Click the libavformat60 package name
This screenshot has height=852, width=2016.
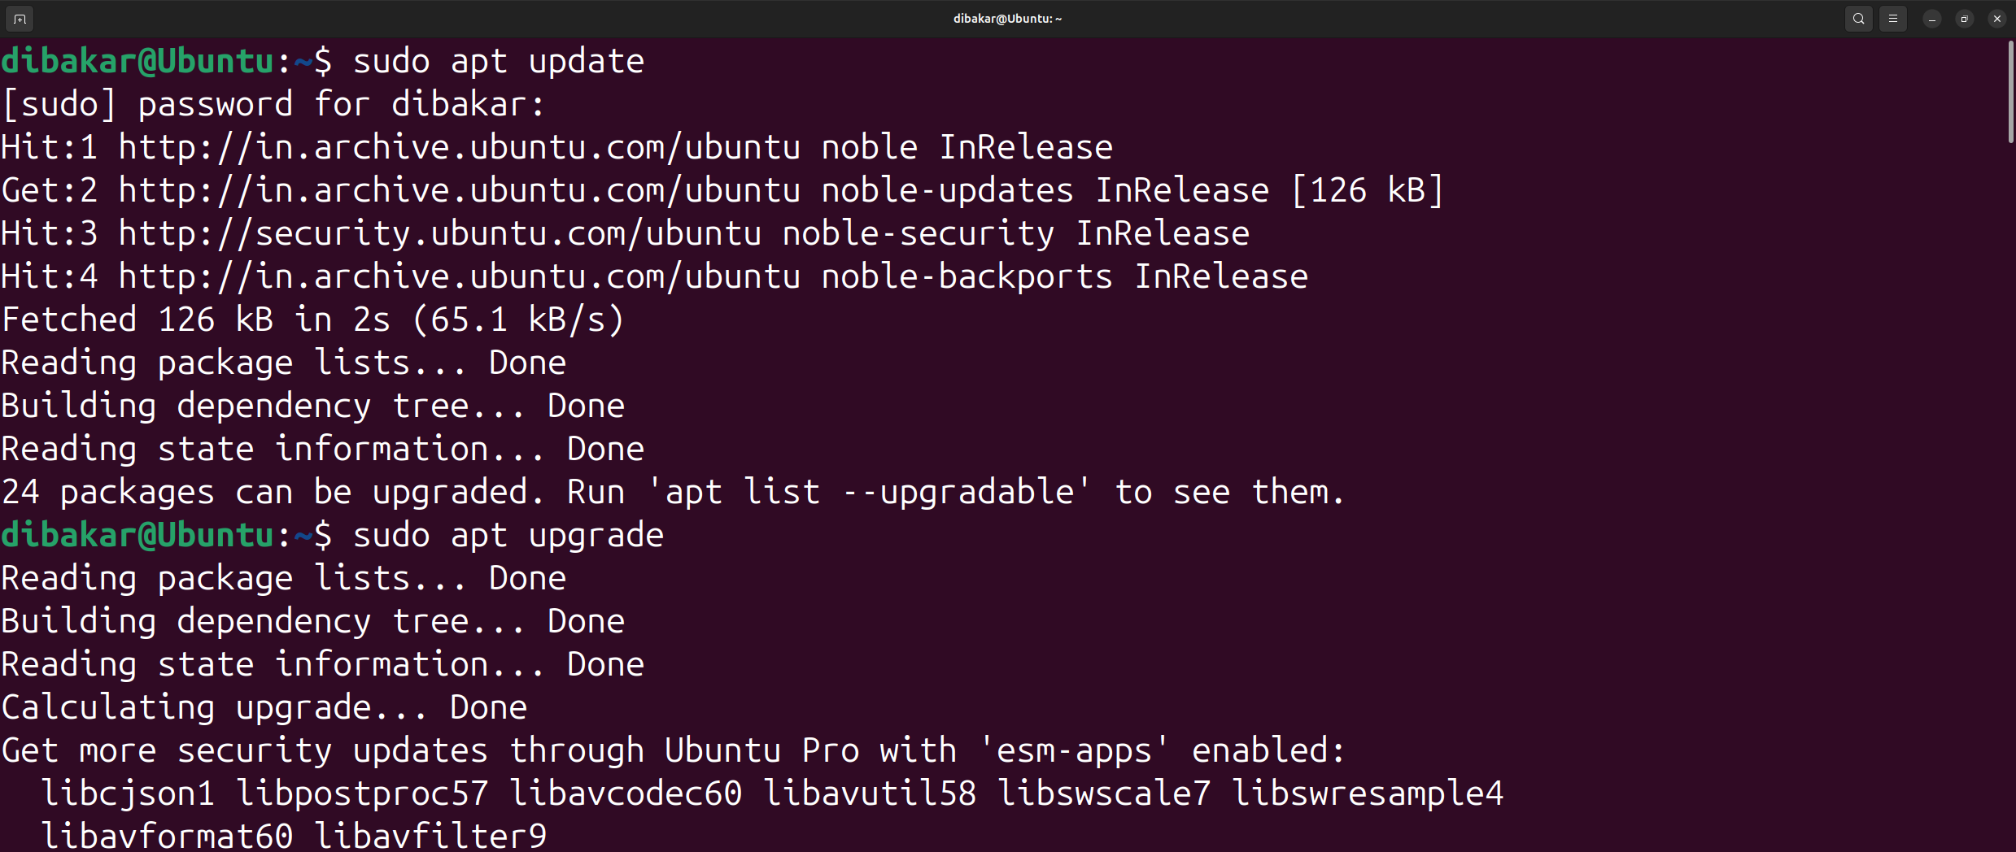point(167,836)
